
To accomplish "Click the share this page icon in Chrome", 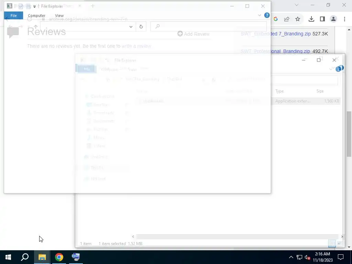I will (x=287, y=19).
